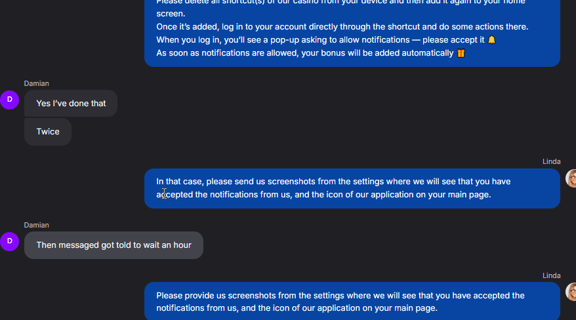Screen dimensions: 576x320
Task: Select the "Then messaged got told to wait" bubble
Action: pyautogui.click(x=113, y=245)
